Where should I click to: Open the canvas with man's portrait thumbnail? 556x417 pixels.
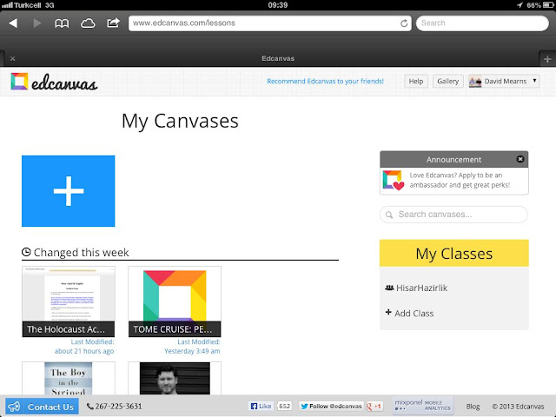click(175, 378)
